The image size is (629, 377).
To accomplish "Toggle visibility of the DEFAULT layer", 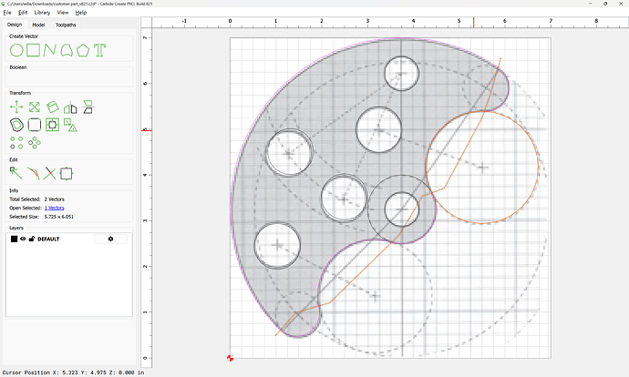I will 23,239.
